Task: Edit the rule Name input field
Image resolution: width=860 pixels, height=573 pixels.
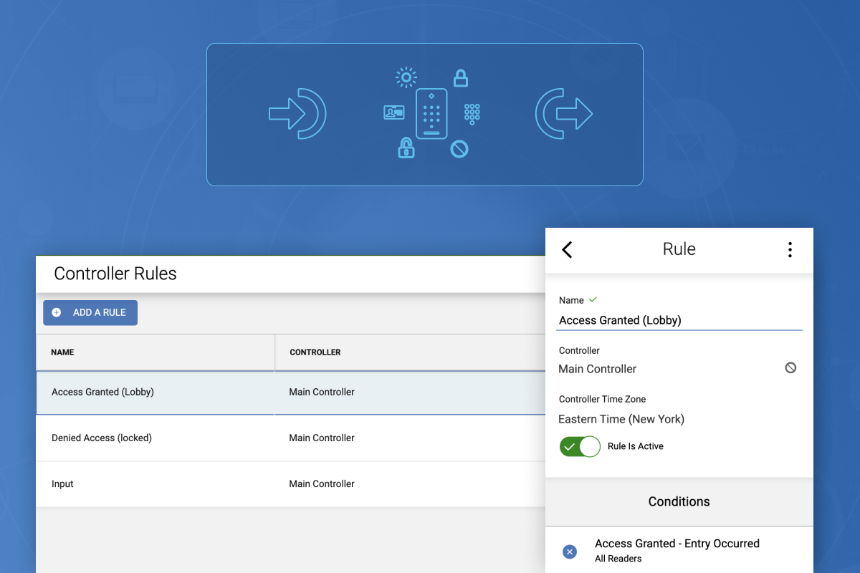Action: click(679, 320)
